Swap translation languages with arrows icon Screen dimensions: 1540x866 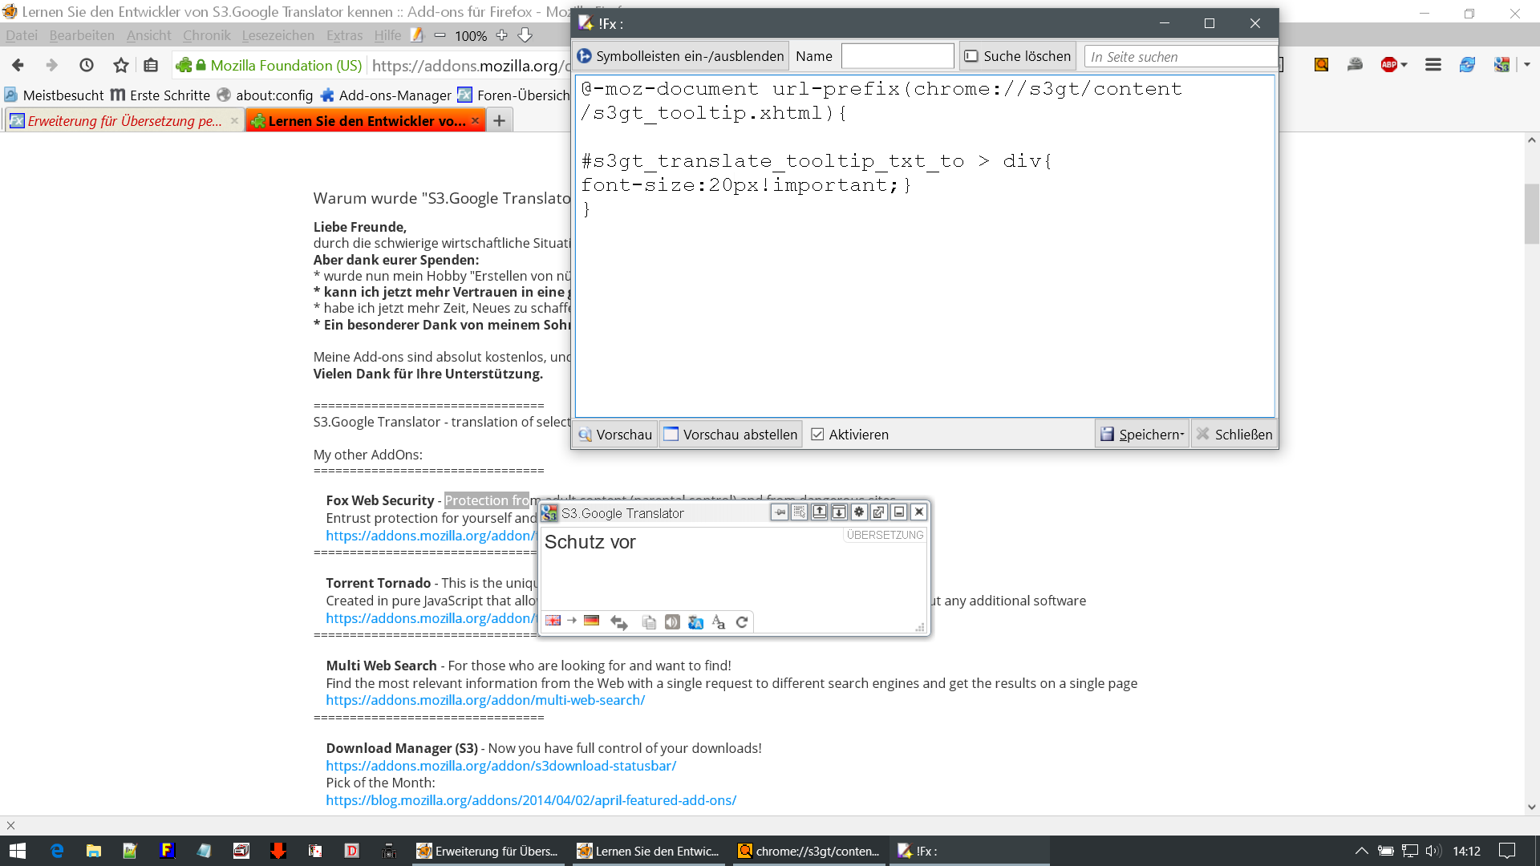618,622
